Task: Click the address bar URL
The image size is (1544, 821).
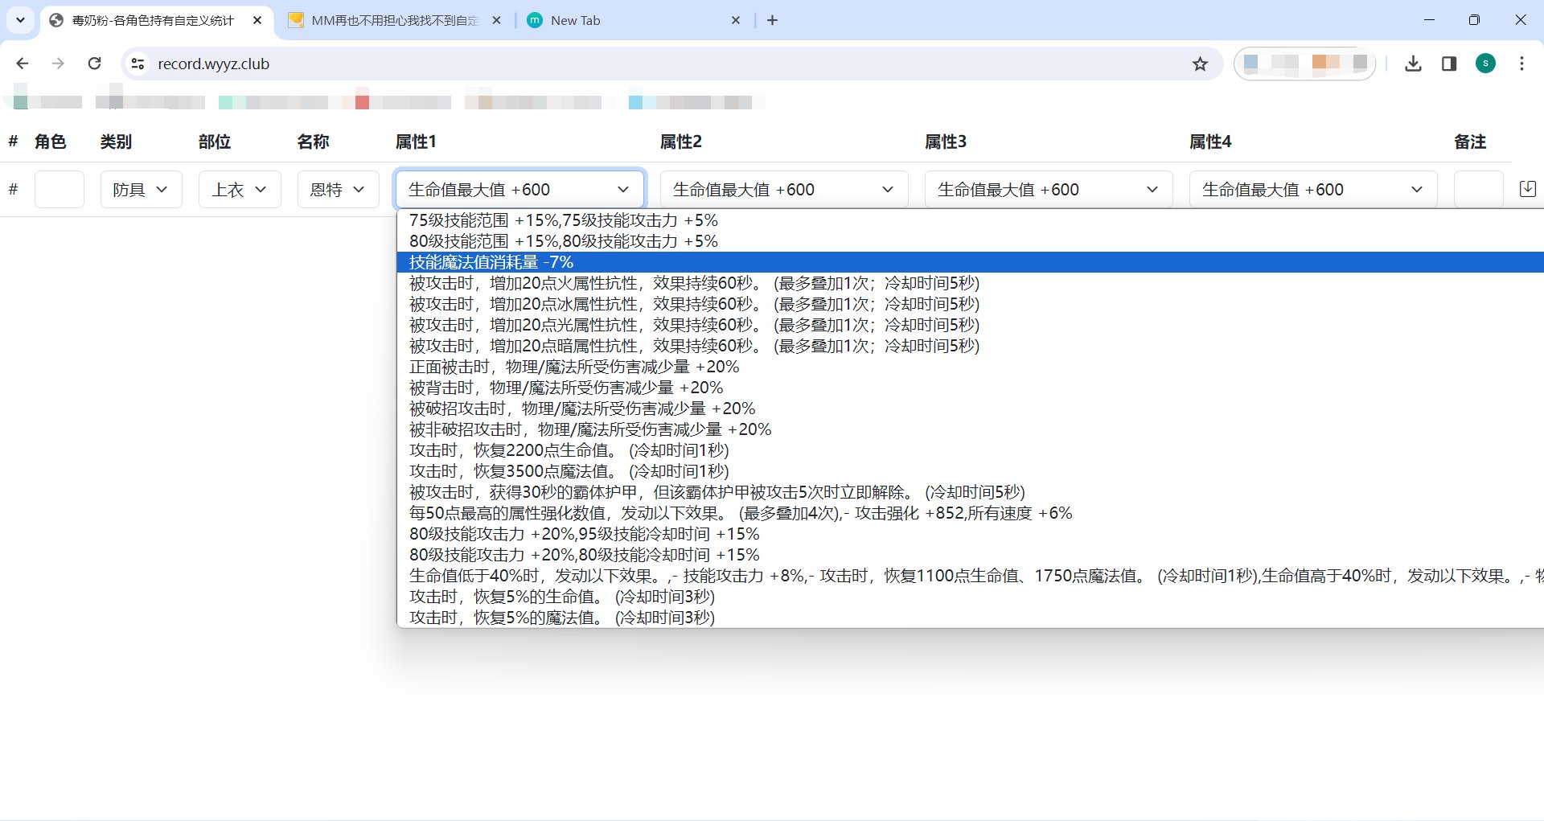Action: tap(213, 64)
